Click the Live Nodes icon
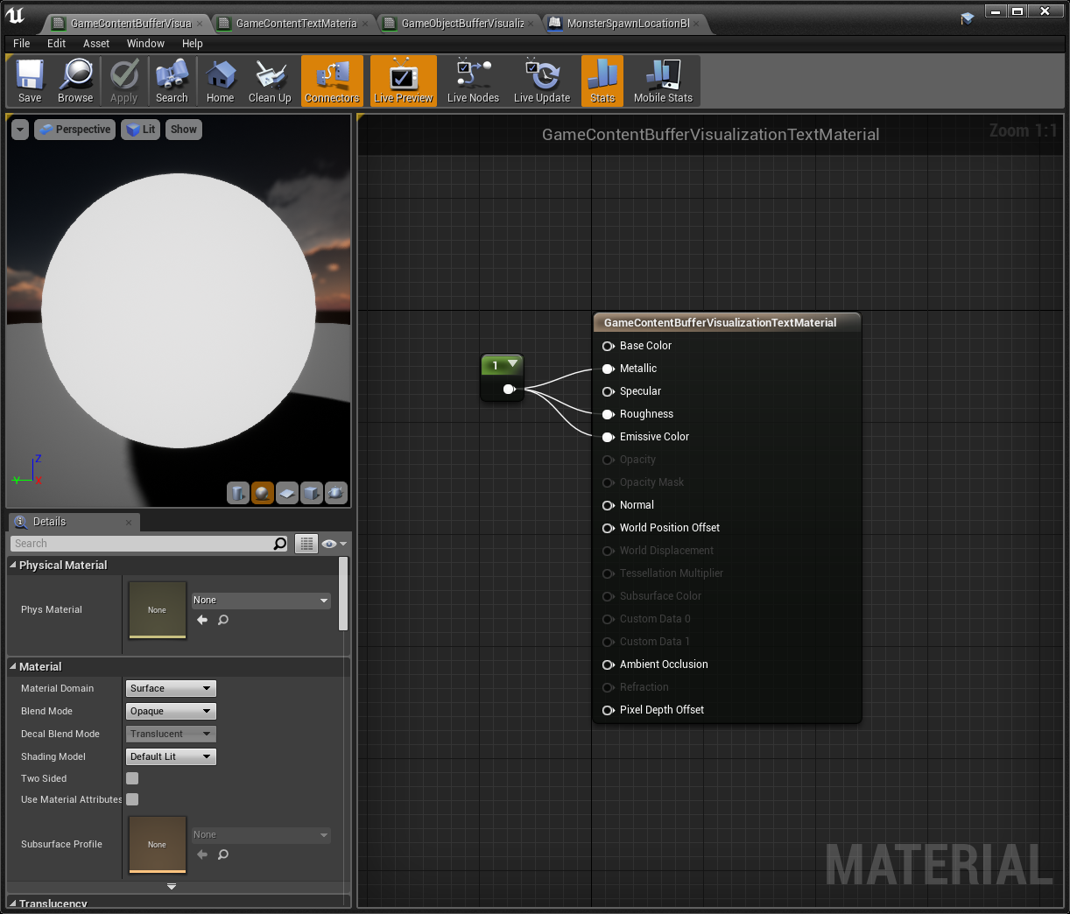1070x914 pixels. (473, 81)
